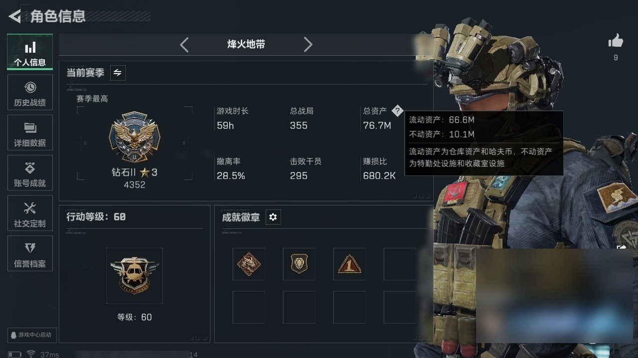
Task: Open the 信誉档案 section
Action: pyautogui.click(x=30, y=254)
